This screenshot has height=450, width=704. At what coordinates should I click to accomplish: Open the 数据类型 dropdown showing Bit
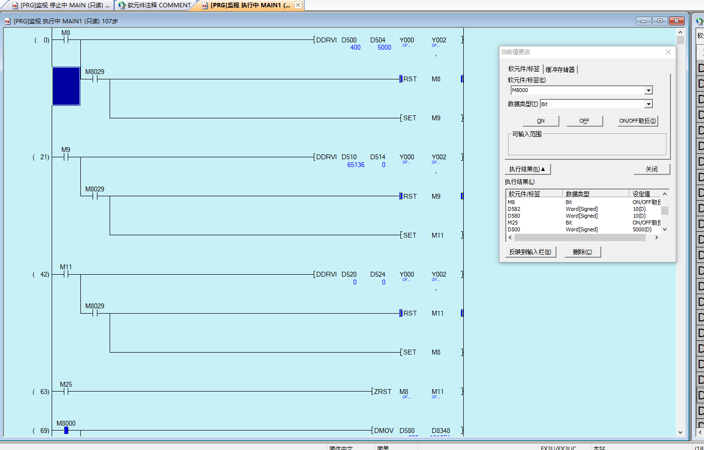[x=648, y=104]
